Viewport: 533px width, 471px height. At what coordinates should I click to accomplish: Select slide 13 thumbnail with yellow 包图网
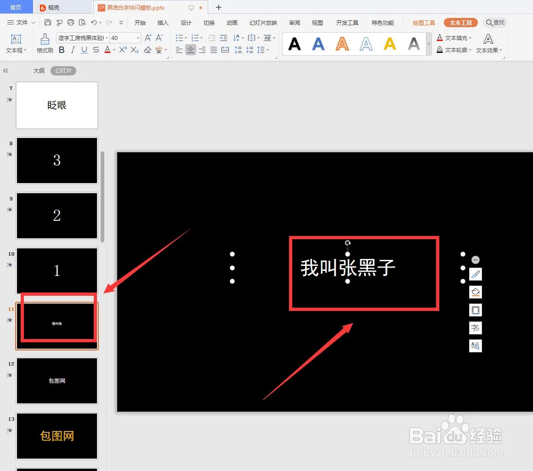pyautogui.click(x=57, y=436)
